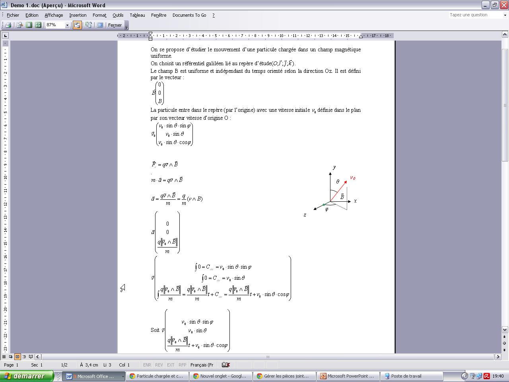This screenshot has width=509, height=382.
Task: Switch to Reading layout view icon
Action: (x=31, y=357)
